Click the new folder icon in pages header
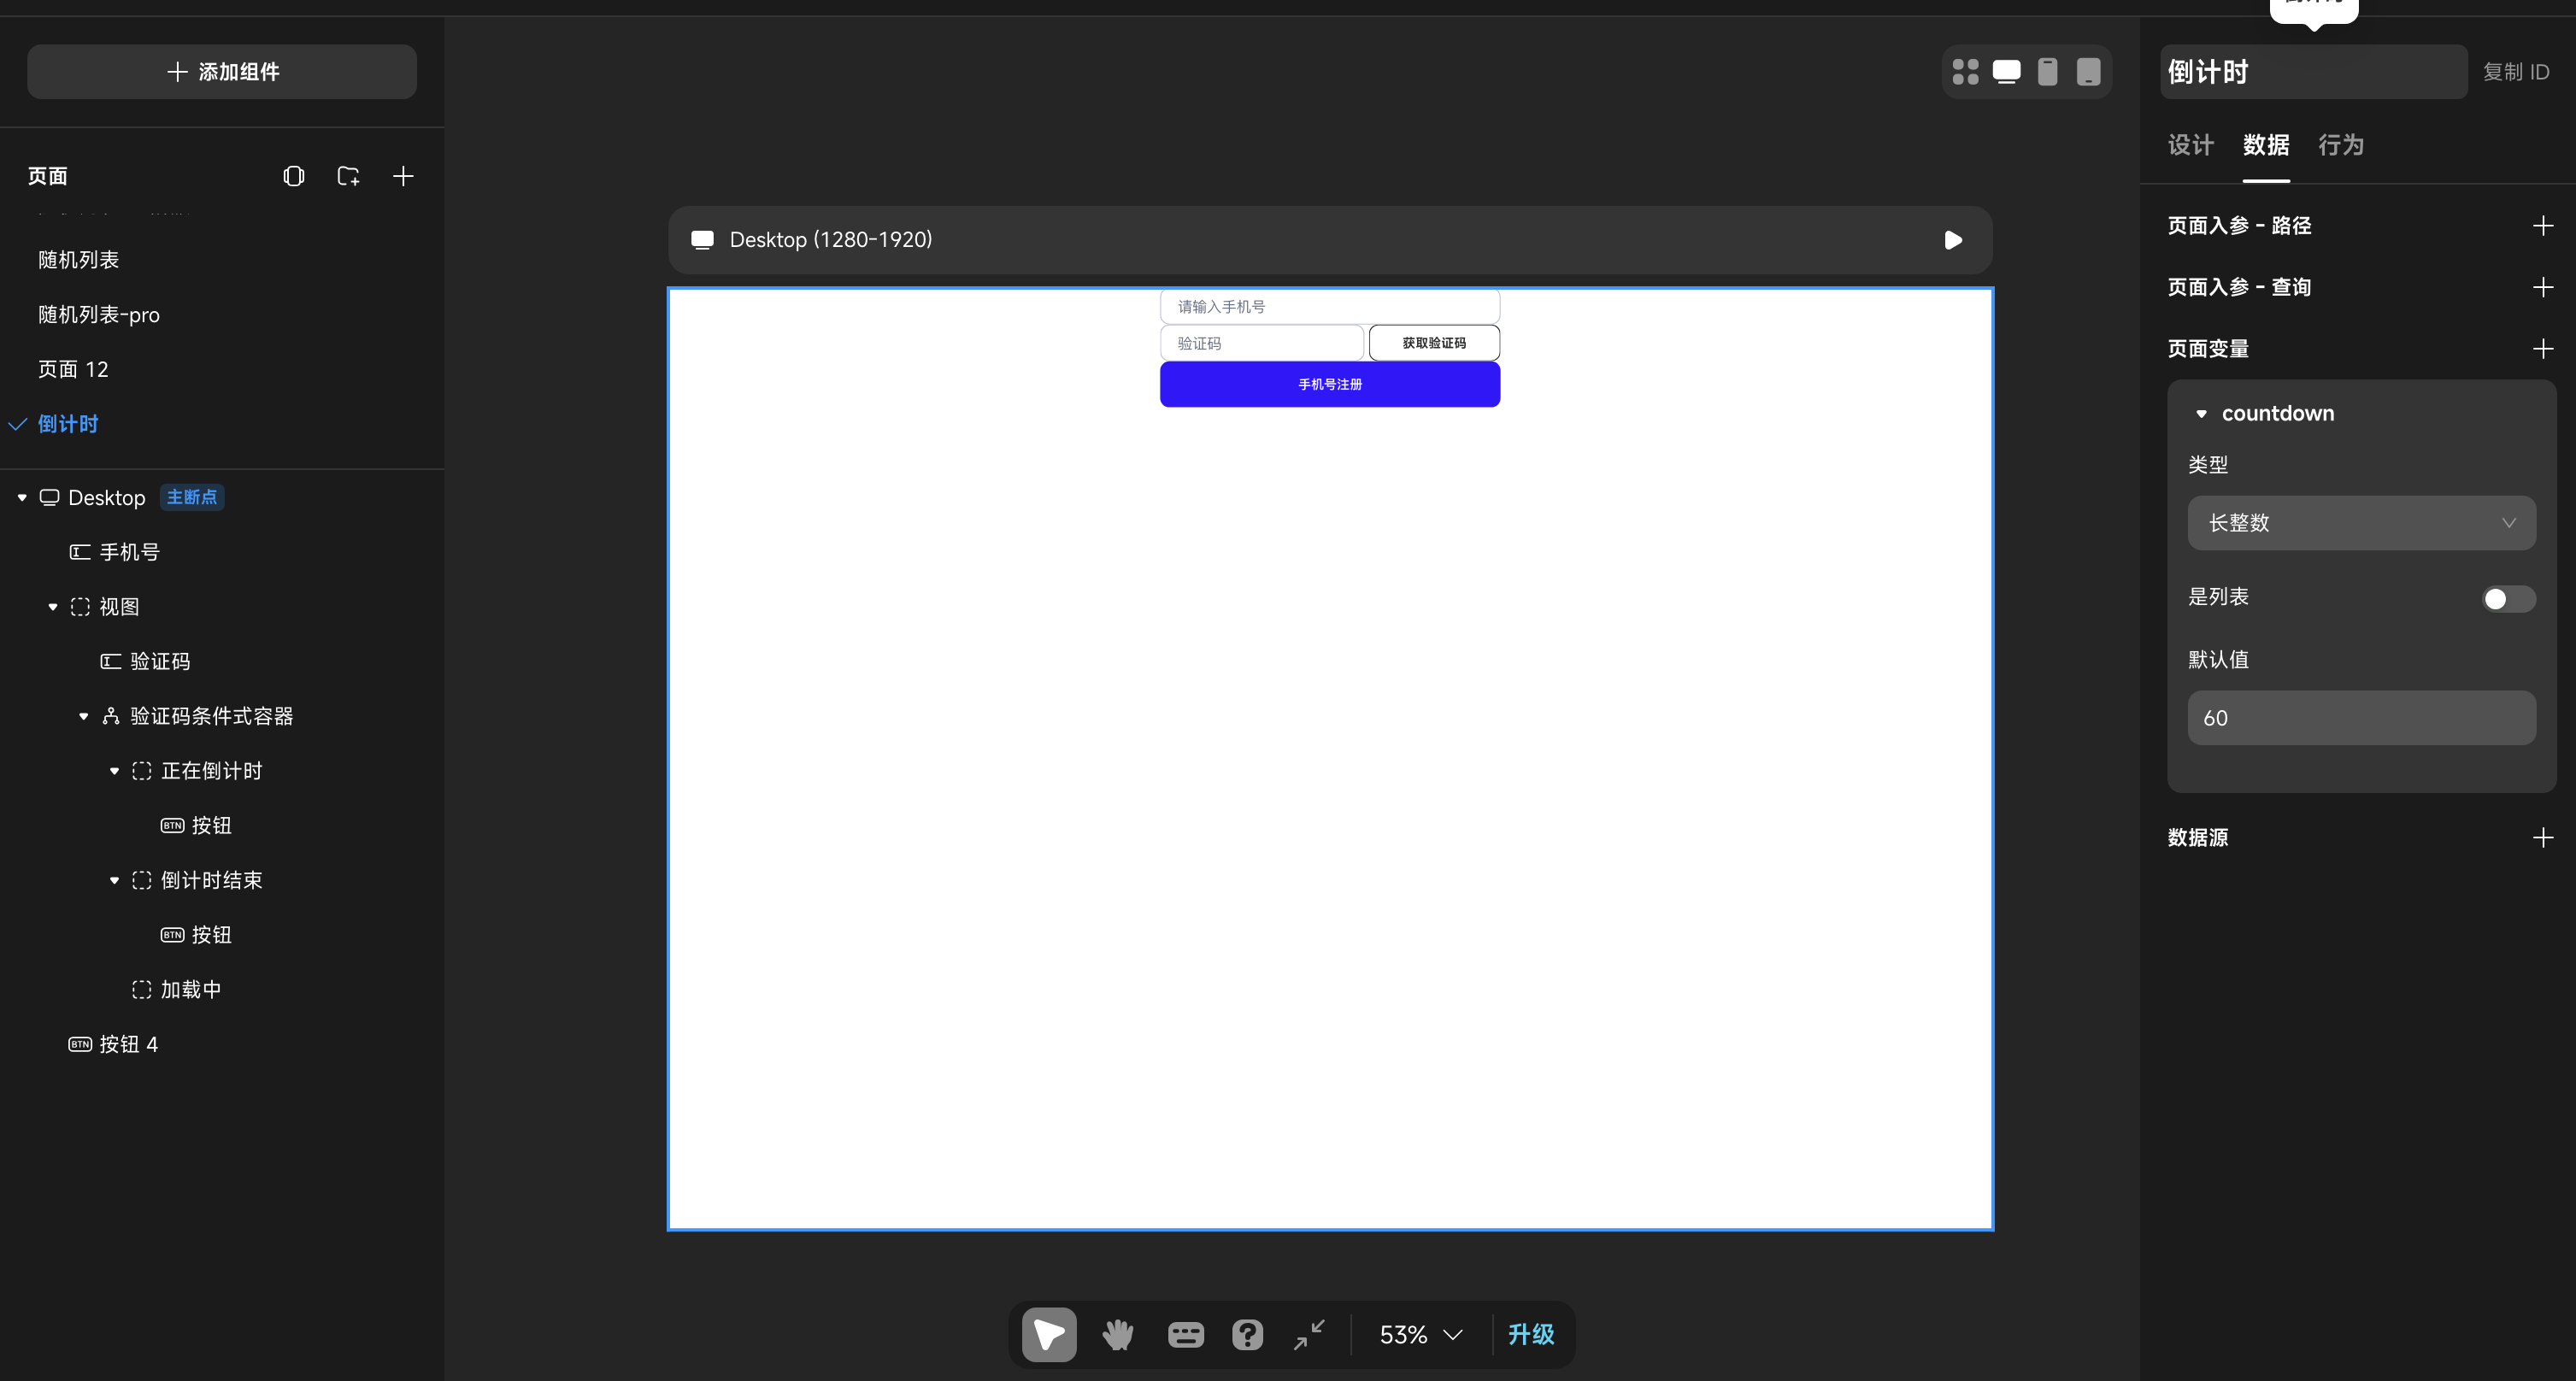 [x=348, y=176]
